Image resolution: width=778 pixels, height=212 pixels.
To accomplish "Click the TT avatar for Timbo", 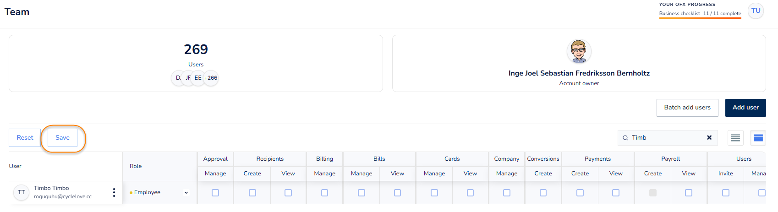I will coord(21,192).
